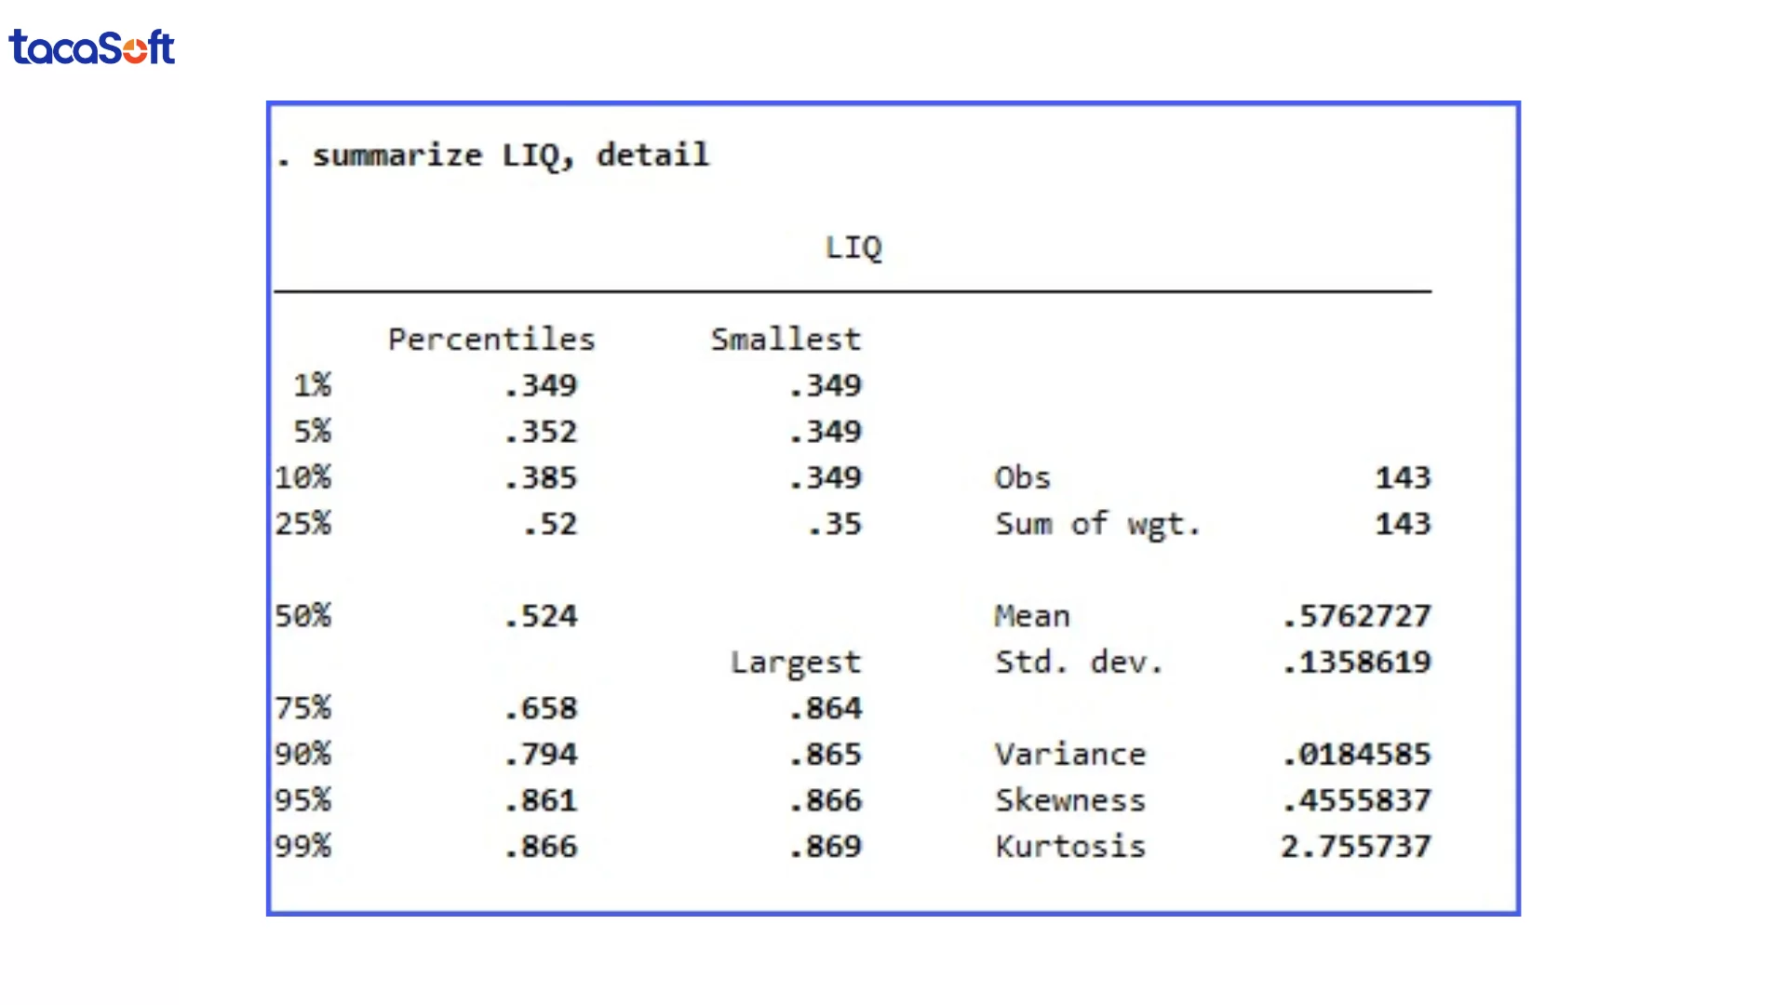Select the 99% percentile row label
The width and height of the screenshot is (1787, 1005).
pos(302,847)
